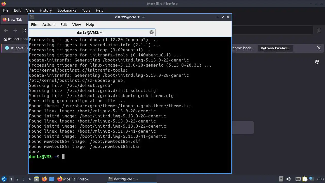This screenshot has height=183, width=325.
Task: Click the terminal window icon in title bar
Action: 32,17
